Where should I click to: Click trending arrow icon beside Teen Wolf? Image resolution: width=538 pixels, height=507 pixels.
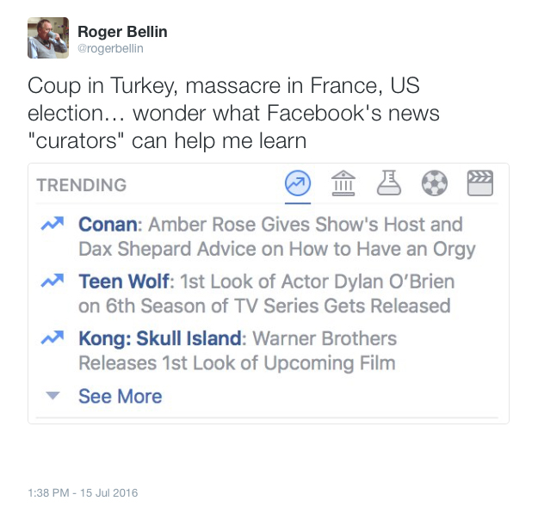(53, 281)
